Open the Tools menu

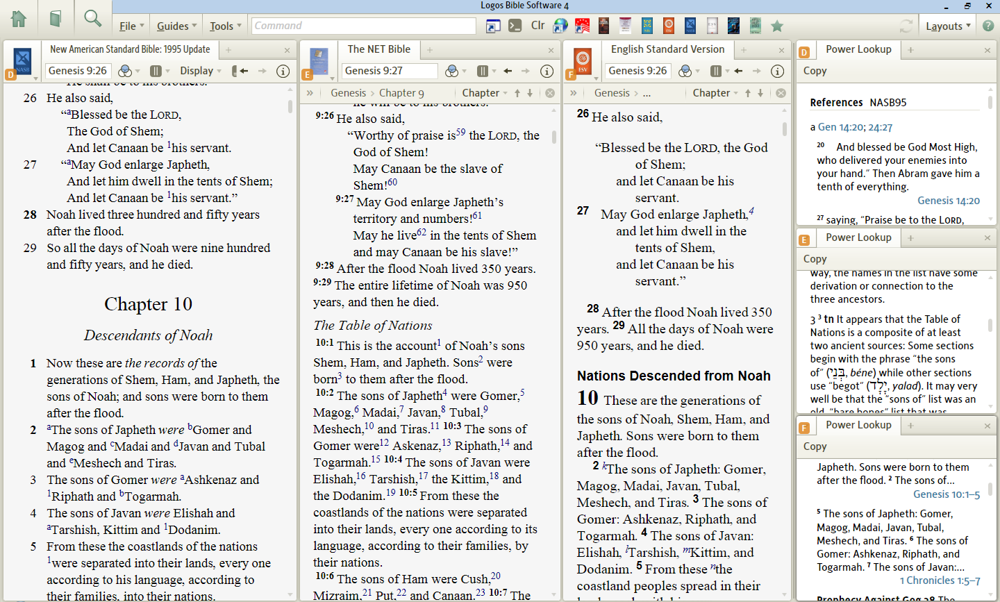point(226,26)
